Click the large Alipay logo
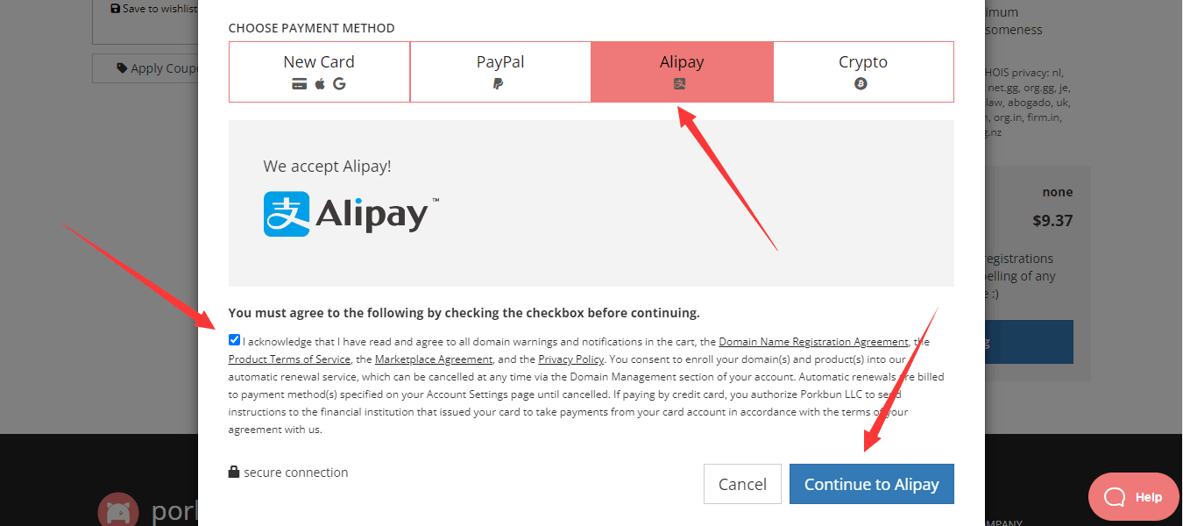This screenshot has height=526, width=1183. pyautogui.click(x=351, y=214)
